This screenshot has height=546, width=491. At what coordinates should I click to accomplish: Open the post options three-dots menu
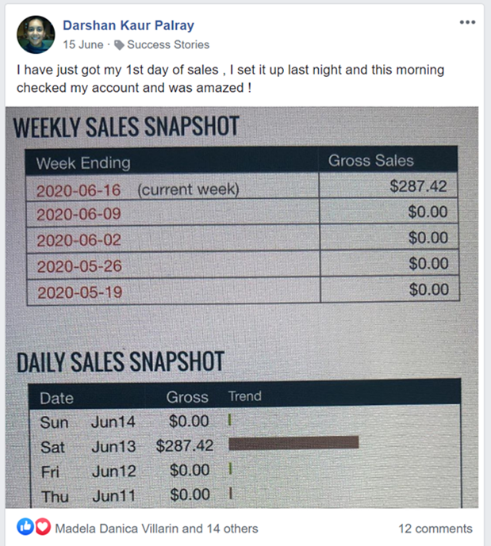468,22
